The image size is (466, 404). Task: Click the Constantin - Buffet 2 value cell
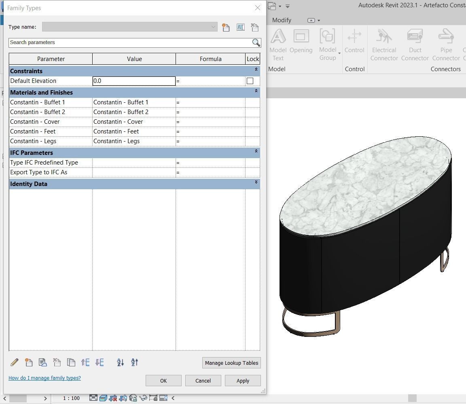(x=134, y=112)
